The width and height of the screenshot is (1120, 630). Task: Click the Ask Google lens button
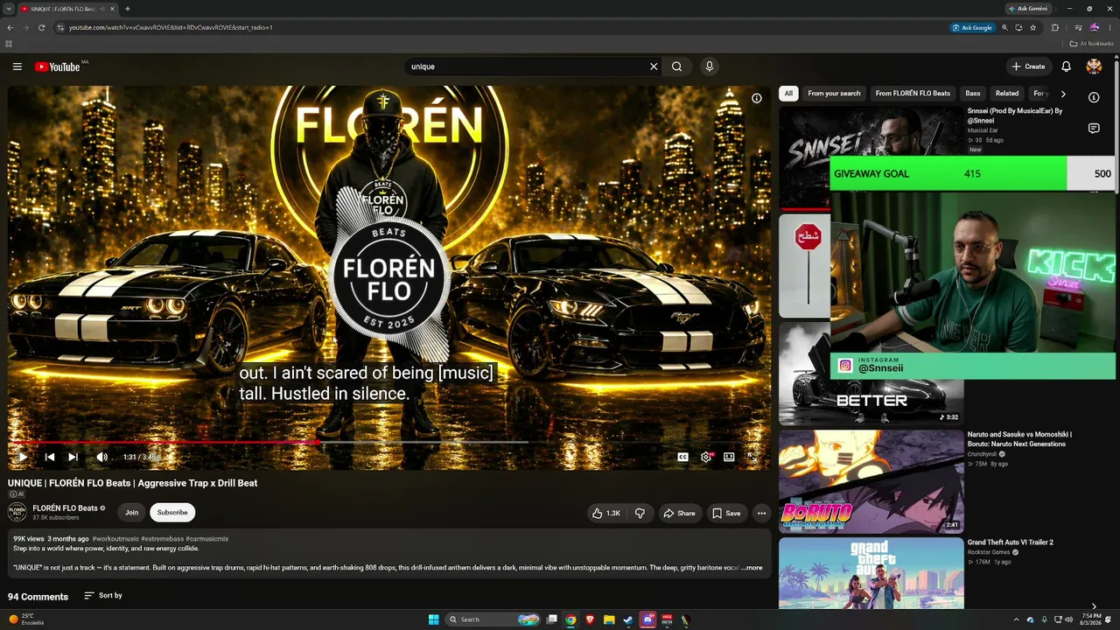tap(972, 27)
